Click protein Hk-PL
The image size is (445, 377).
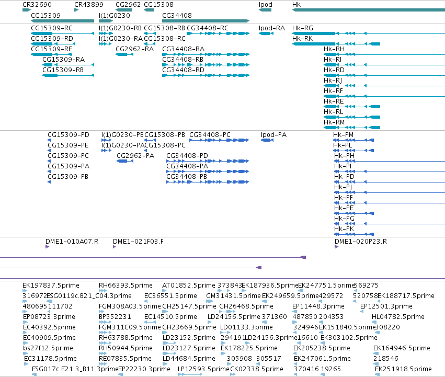click(x=343, y=145)
